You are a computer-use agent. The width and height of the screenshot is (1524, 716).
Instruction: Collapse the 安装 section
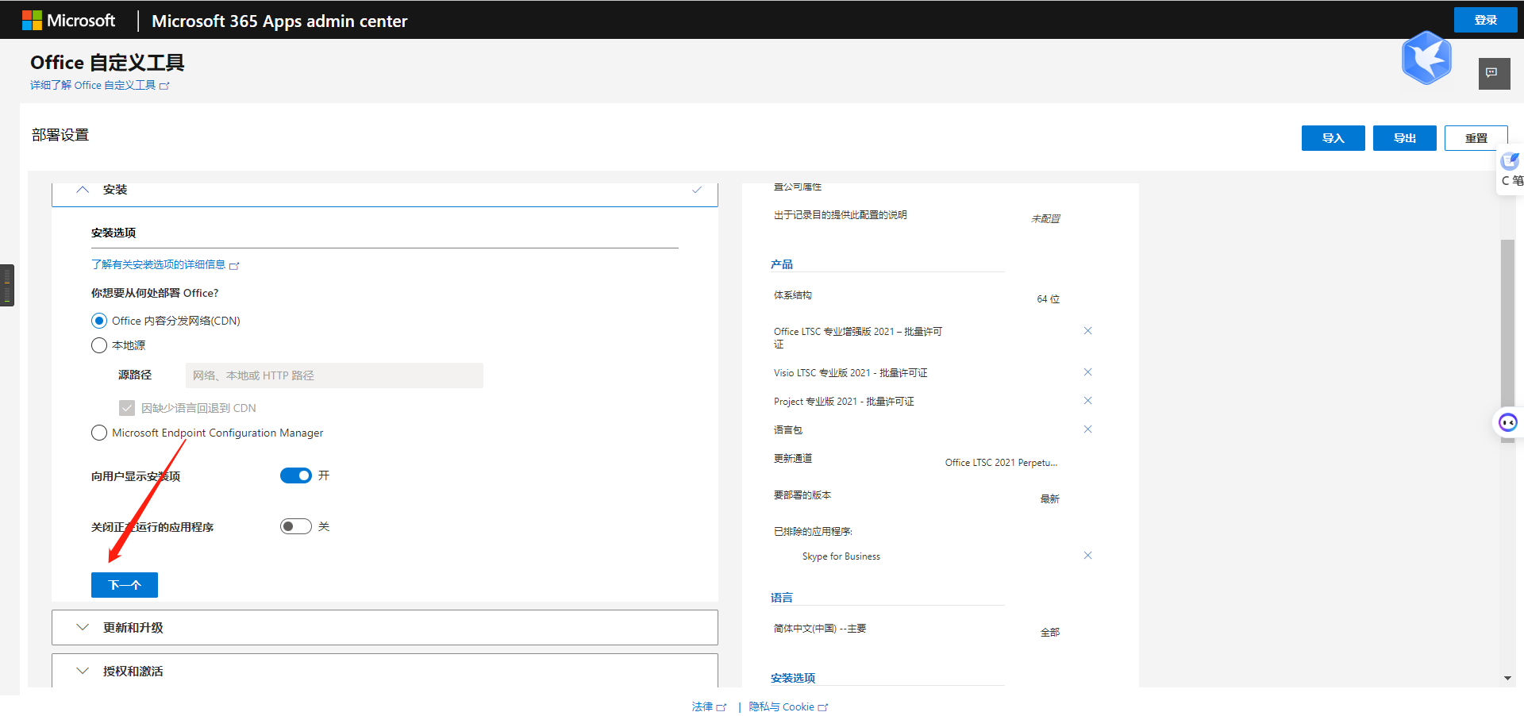83,190
